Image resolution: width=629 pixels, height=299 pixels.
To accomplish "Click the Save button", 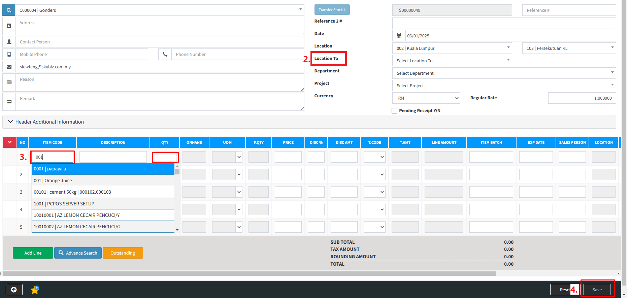I will click(x=597, y=290).
